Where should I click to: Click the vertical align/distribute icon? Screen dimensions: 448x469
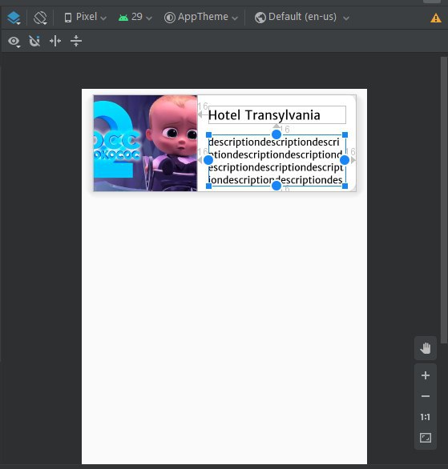tap(76, 41)
